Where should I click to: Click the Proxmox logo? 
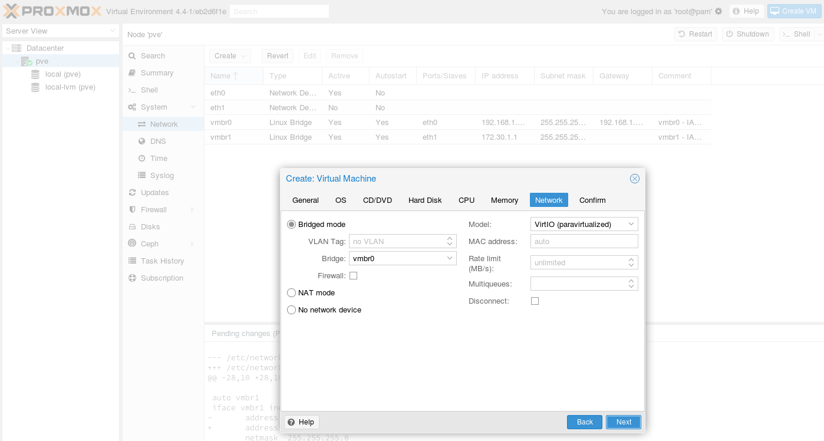pyautogui.click(x=53, y=11)
